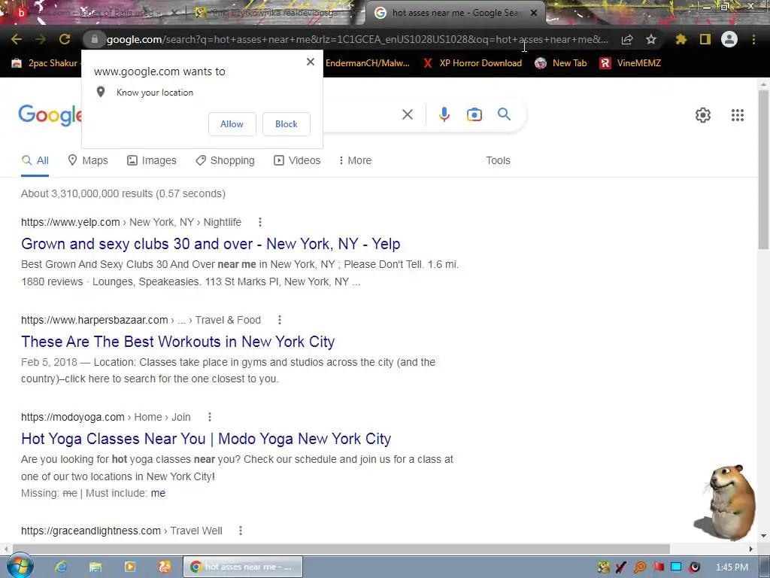Click the Google logo
The width and height of the screenshot is (770, 578).
(50, 115)
